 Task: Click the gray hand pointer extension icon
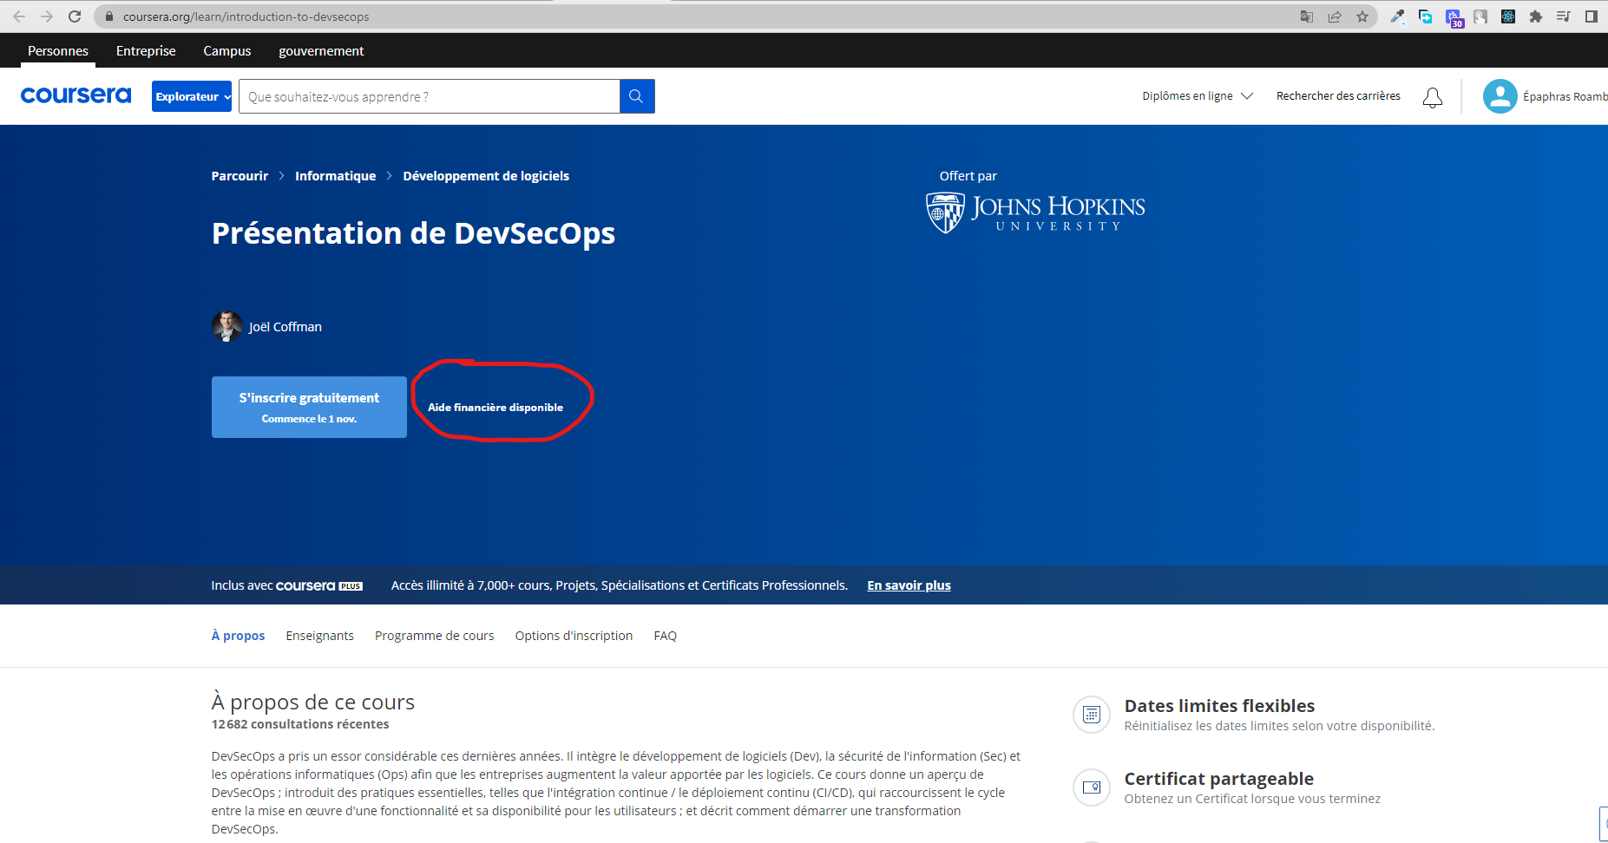pos(1480,16)
